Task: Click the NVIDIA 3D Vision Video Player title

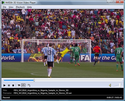Action: click(20, 2)
